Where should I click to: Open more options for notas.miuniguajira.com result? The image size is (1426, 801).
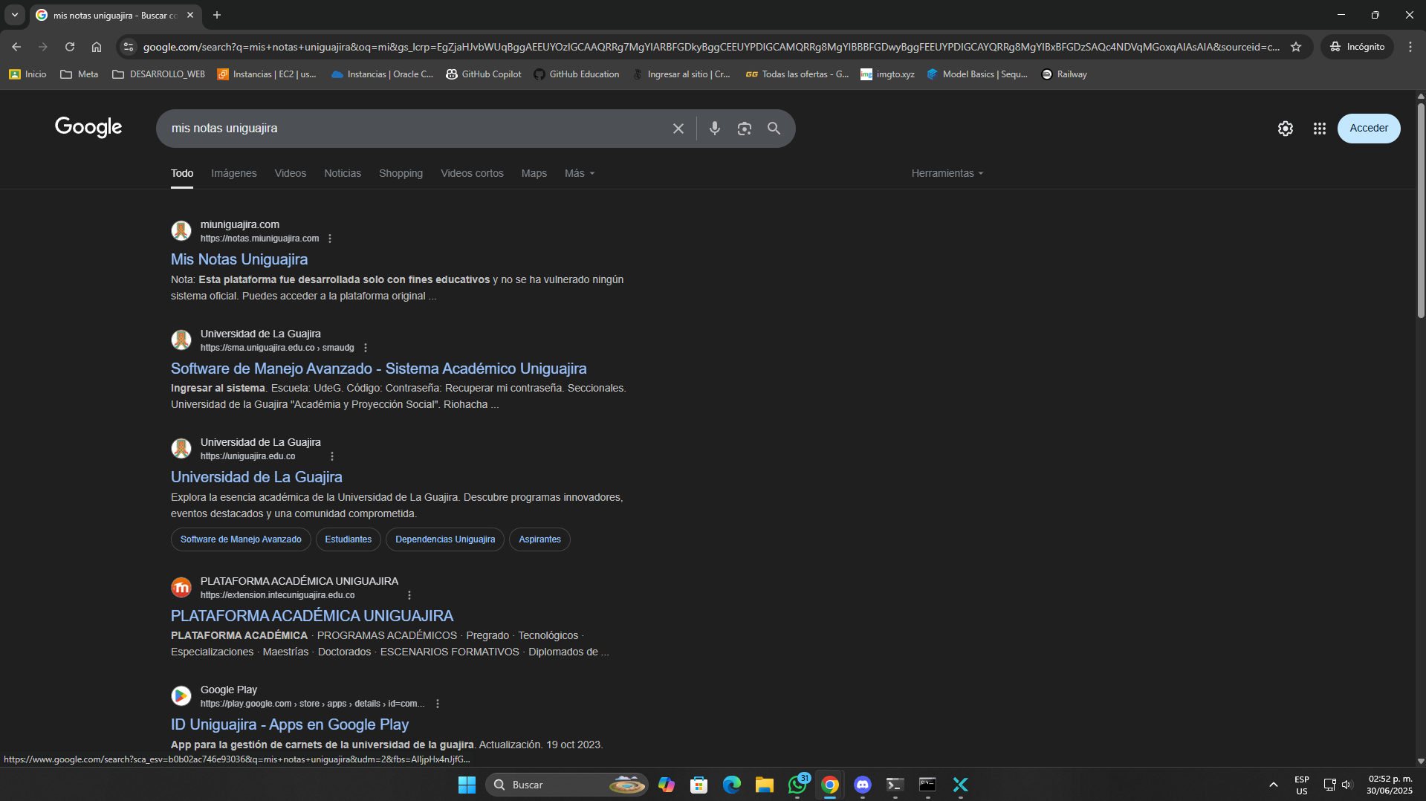330,239
